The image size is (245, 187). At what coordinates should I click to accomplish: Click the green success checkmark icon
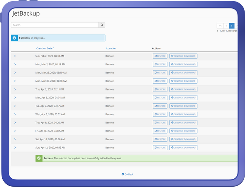coord(39,158)
